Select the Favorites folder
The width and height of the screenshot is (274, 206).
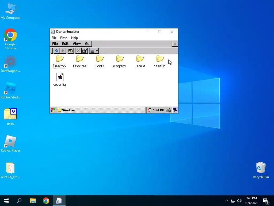pos(79,62)
